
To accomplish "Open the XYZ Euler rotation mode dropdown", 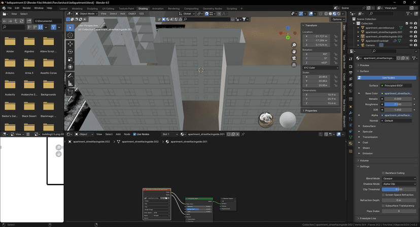I will (321, 67).
